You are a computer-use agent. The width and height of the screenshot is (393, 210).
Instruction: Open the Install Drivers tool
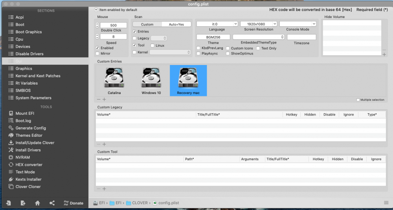click(x=28, y=150)
